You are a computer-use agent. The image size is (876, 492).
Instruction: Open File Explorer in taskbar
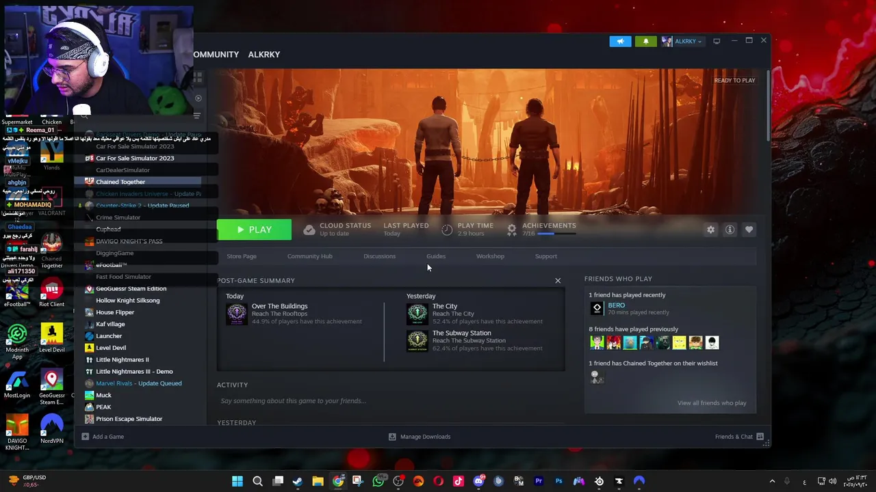click(318, 481)
